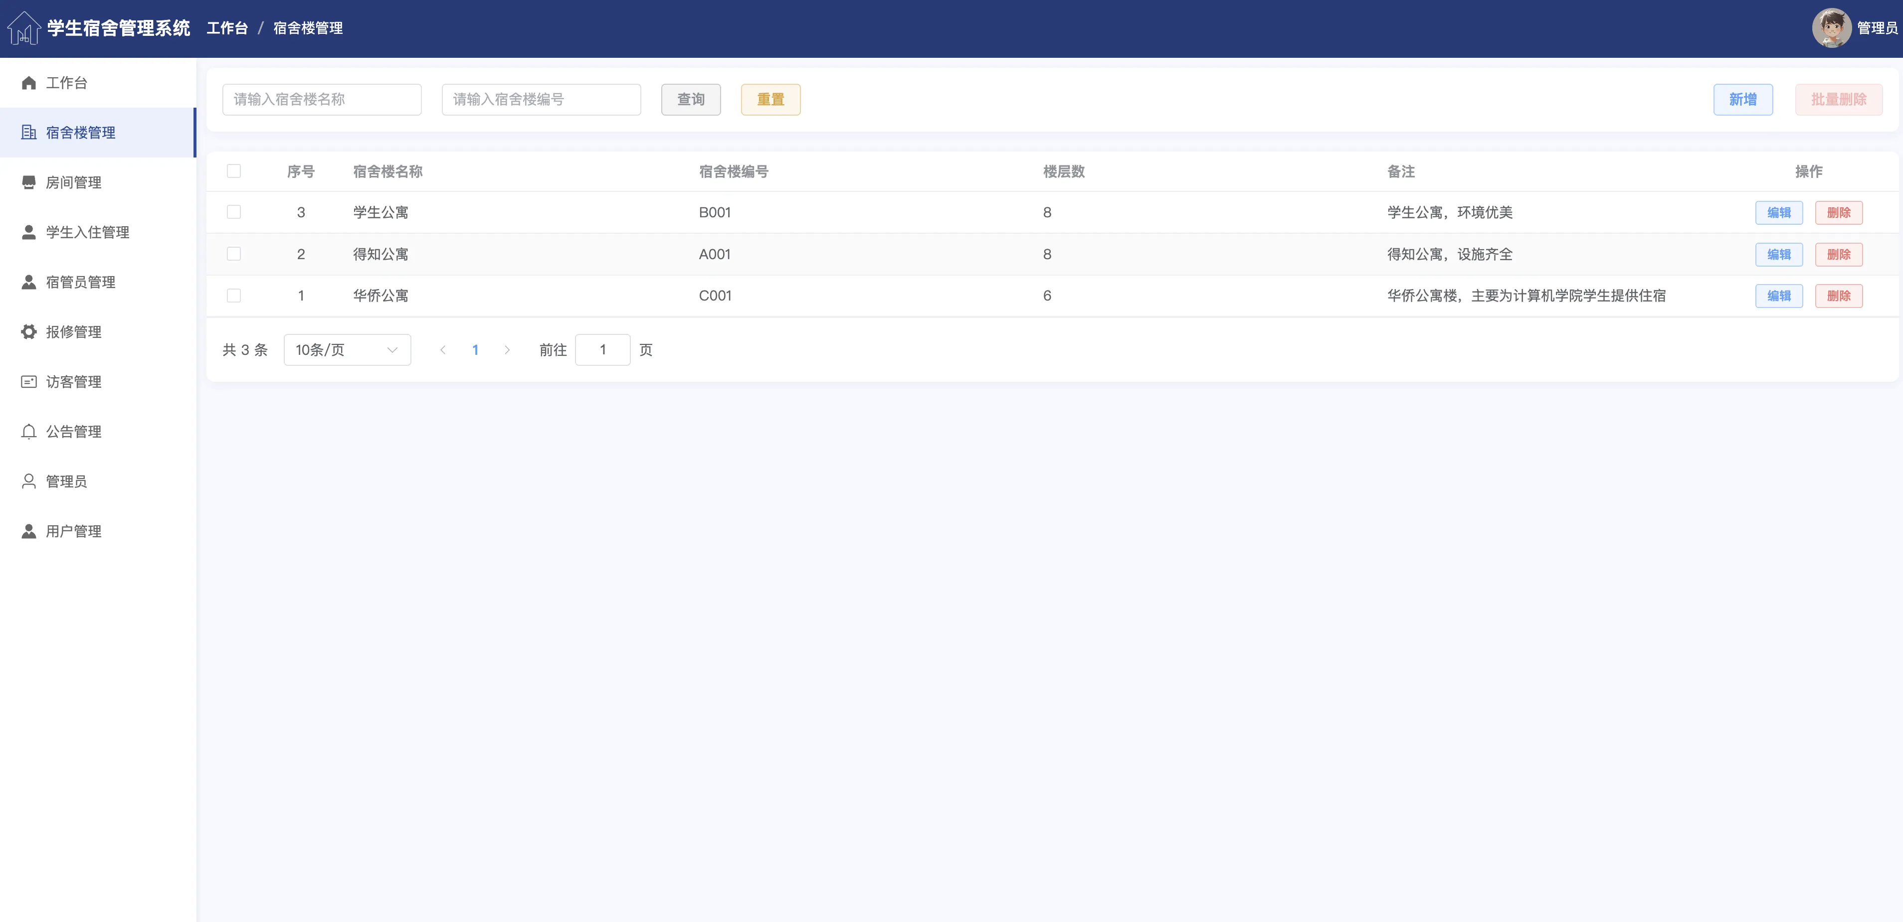This screenshot has height=922, width=1903.
Task: Click the building icon for 宿舍楼管理
Action: [29, 132]
